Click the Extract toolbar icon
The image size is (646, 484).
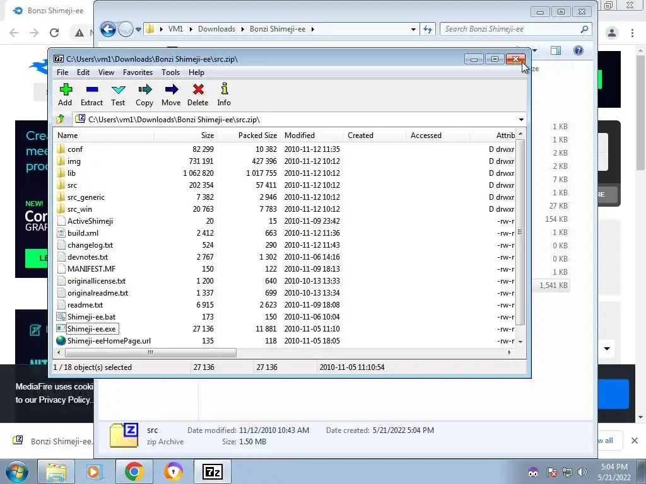coord(91,95)
